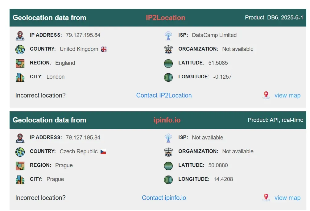Click the globe icon beside Czech Republic
The image size is (310, 211).
tap(20, 152)
